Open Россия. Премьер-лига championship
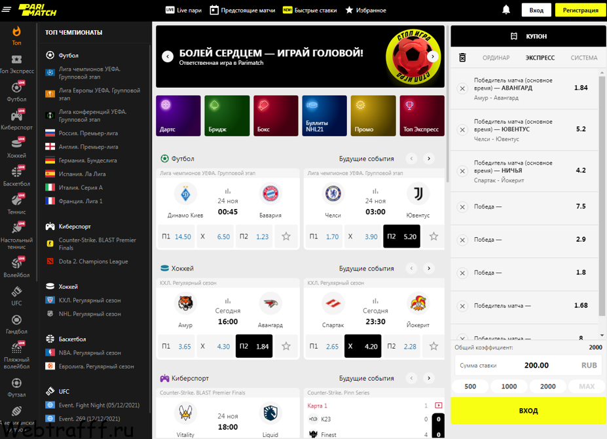Screen dimensions: 607x439 coord(88,133)
